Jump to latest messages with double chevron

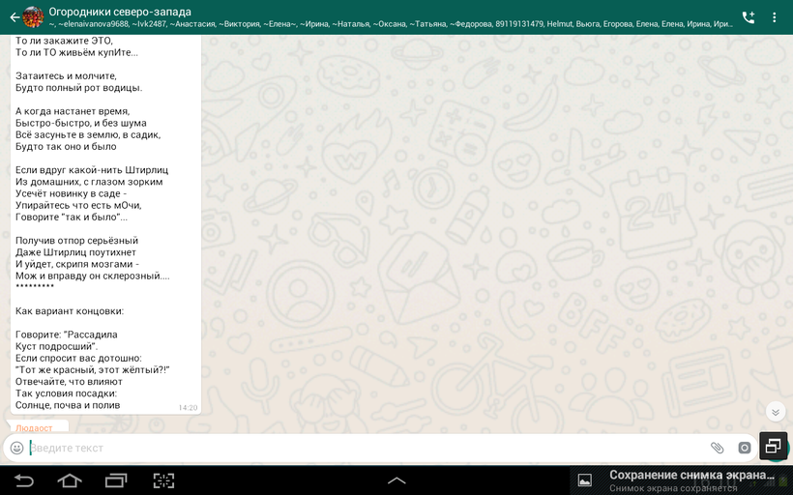coord(775,412)
